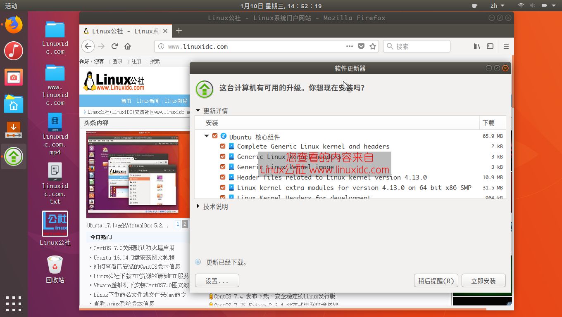Save page to Pocket
562x317 pixels.
361,46
